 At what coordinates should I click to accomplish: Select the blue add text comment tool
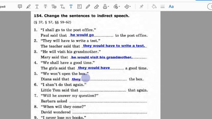coord(71,7)
